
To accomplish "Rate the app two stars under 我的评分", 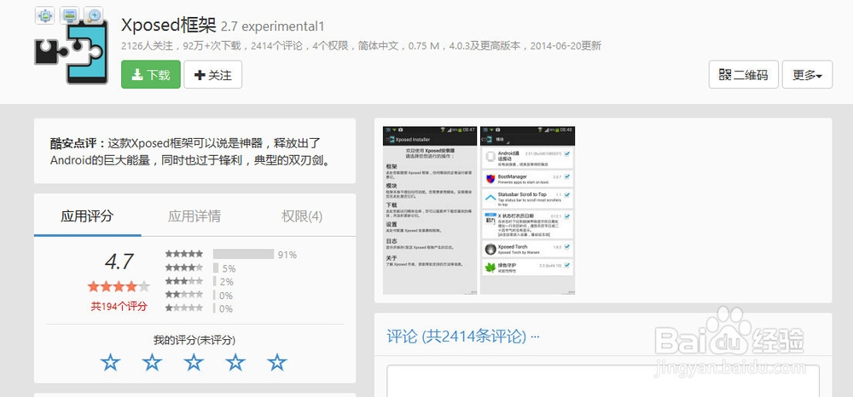I will pyautogui.click(x=153, y=362).
